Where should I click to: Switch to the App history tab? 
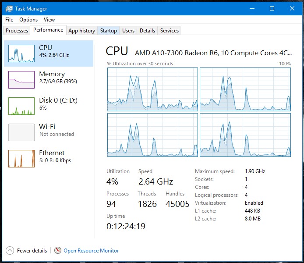tap(81, 31)
